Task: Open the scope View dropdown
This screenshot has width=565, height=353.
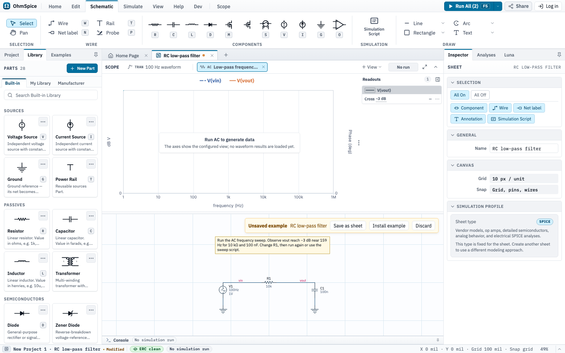Action: pyautogui.click(x=372, y=67)
